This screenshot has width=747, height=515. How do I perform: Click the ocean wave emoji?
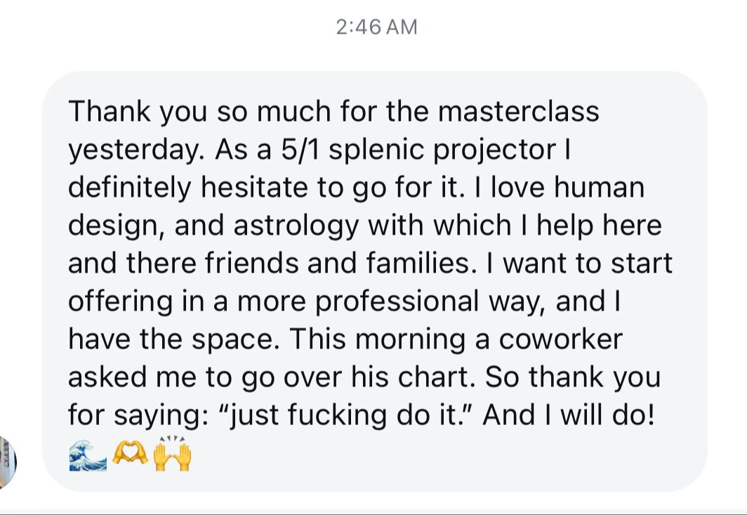(88, 455)
